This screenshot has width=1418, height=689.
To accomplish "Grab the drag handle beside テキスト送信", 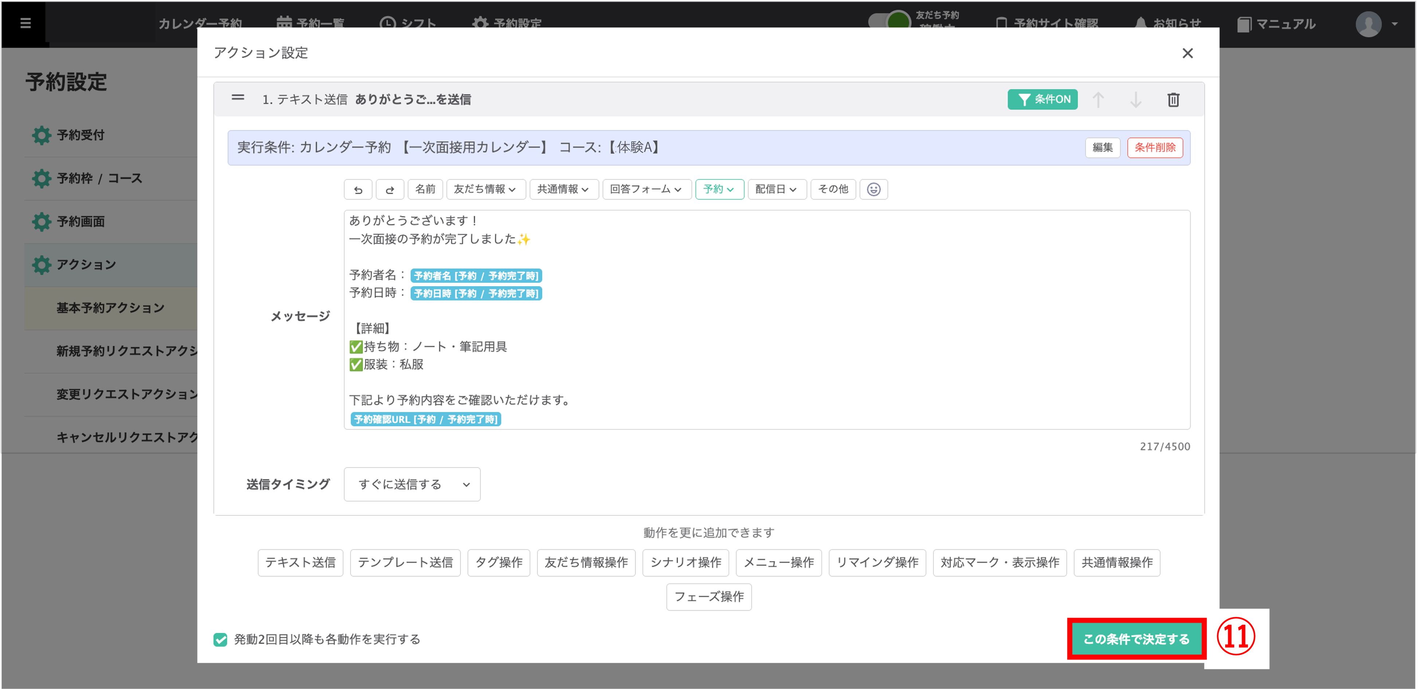I will click(238, 98).
